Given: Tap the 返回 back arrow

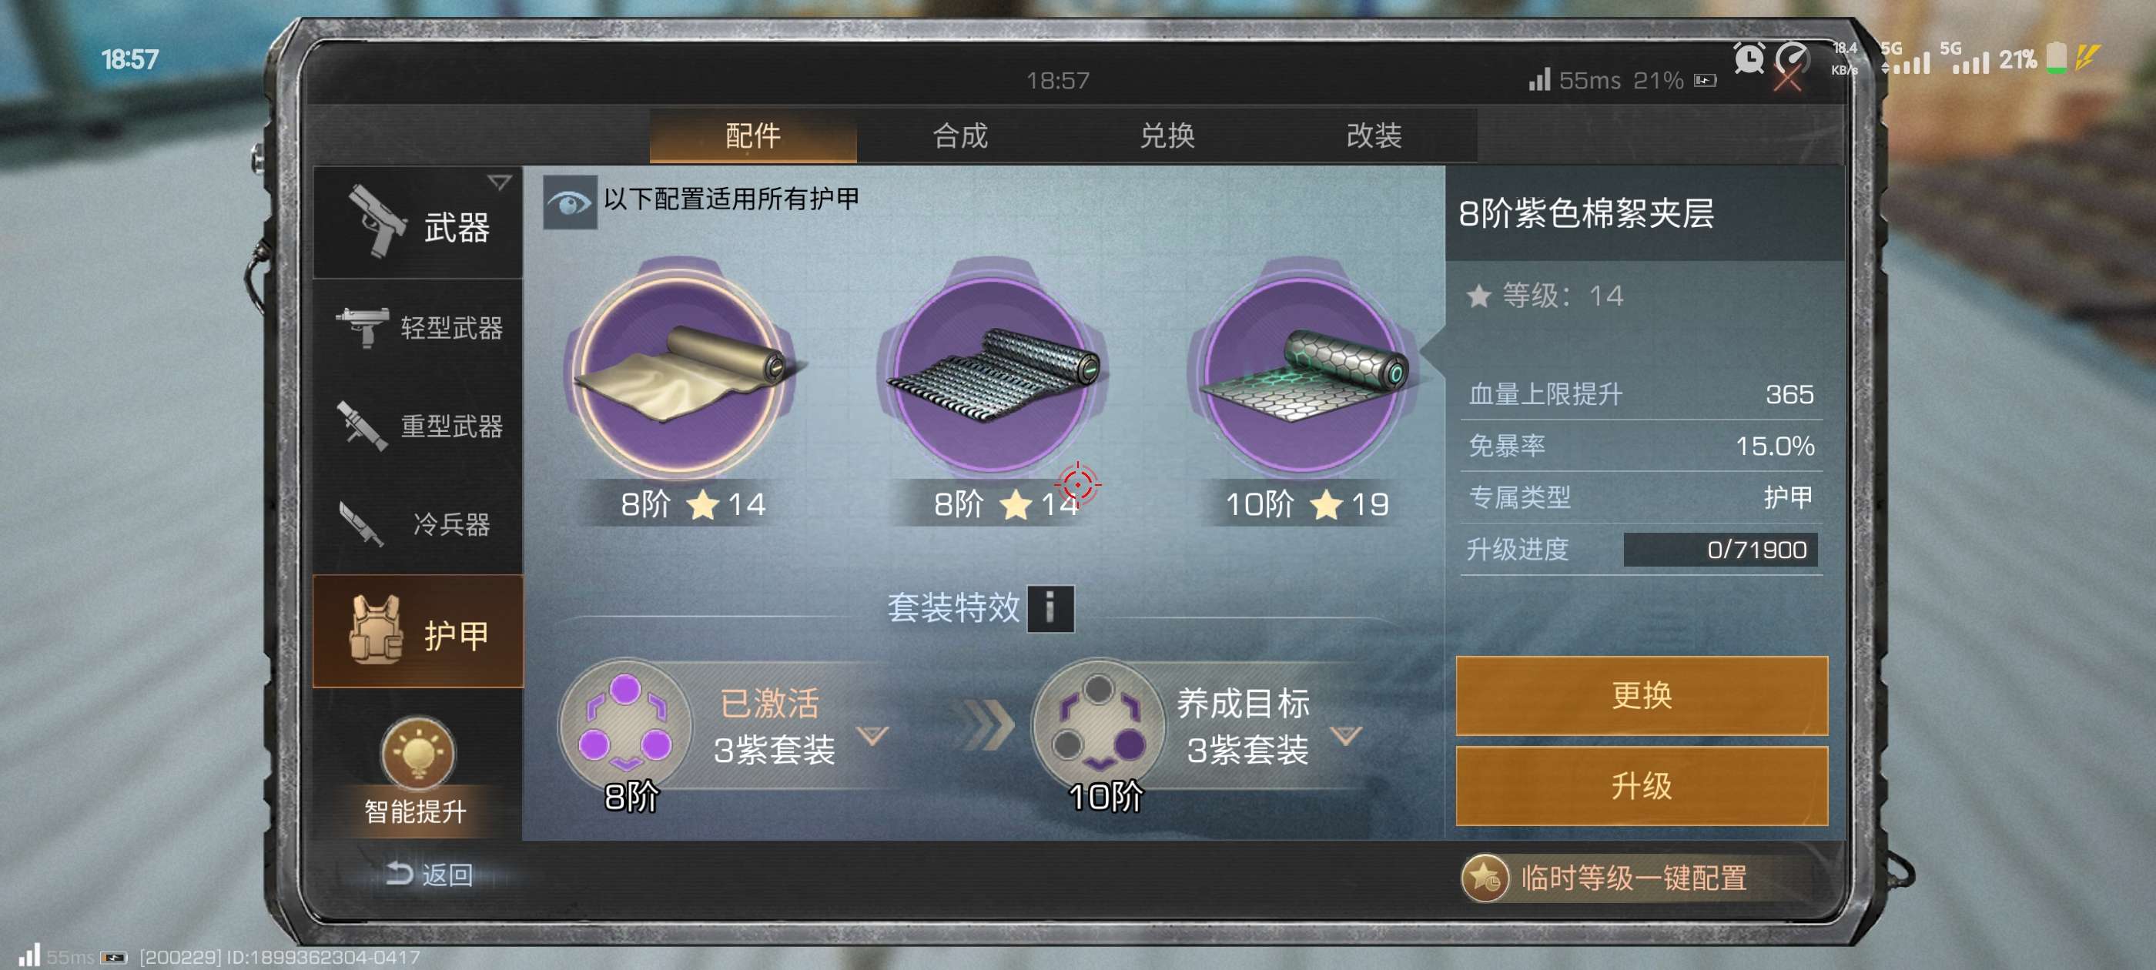Looking at the screenshot, I should [398, 874].
